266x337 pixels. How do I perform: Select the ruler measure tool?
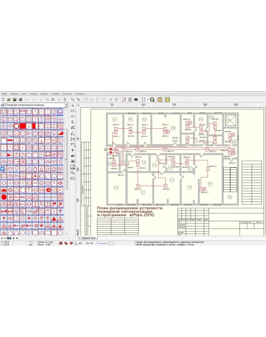click(73, 178)
